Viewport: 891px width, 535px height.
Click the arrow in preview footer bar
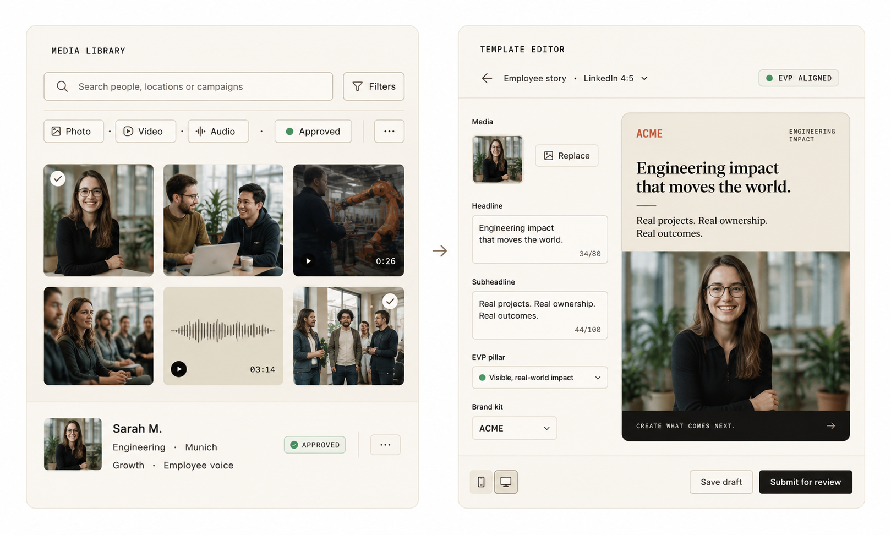(831, 426)
